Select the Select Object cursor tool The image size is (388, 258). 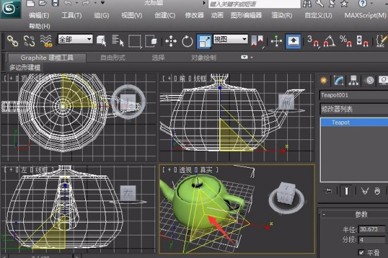[102, 41]
